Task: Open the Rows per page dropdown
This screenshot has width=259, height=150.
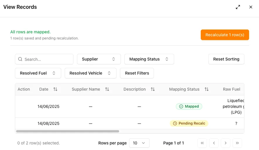Action: [139, 143]
